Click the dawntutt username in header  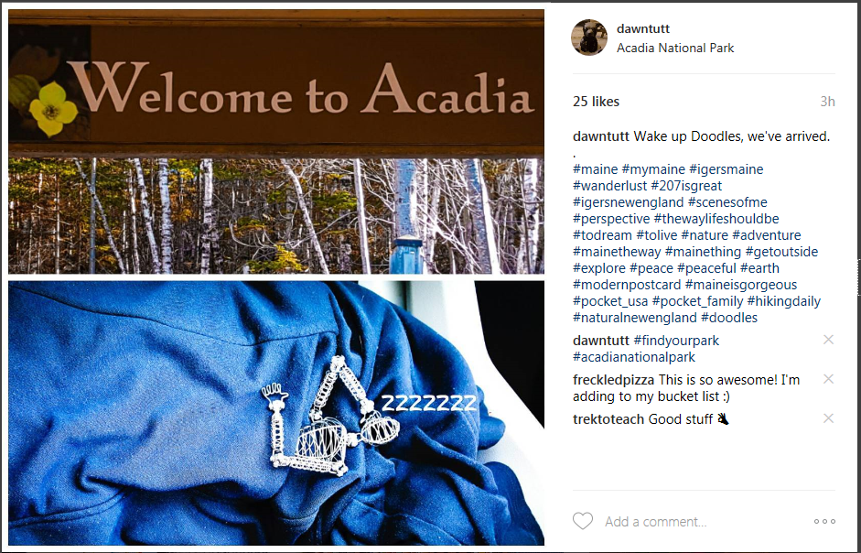[643, 28]
